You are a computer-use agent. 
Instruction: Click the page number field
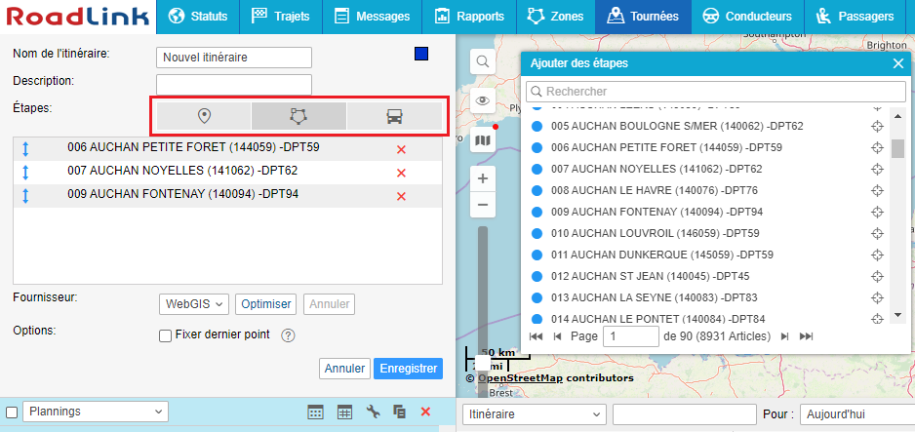[x=631, y=336]
